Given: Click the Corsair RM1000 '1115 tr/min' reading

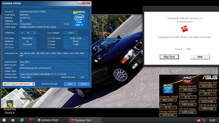Looking at the screenshot, I should (x=208, y=101).
